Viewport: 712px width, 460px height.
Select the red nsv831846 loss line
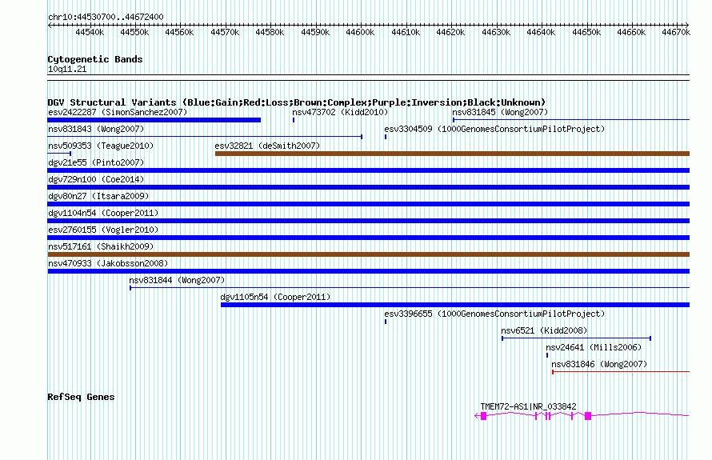click(621, 372)
